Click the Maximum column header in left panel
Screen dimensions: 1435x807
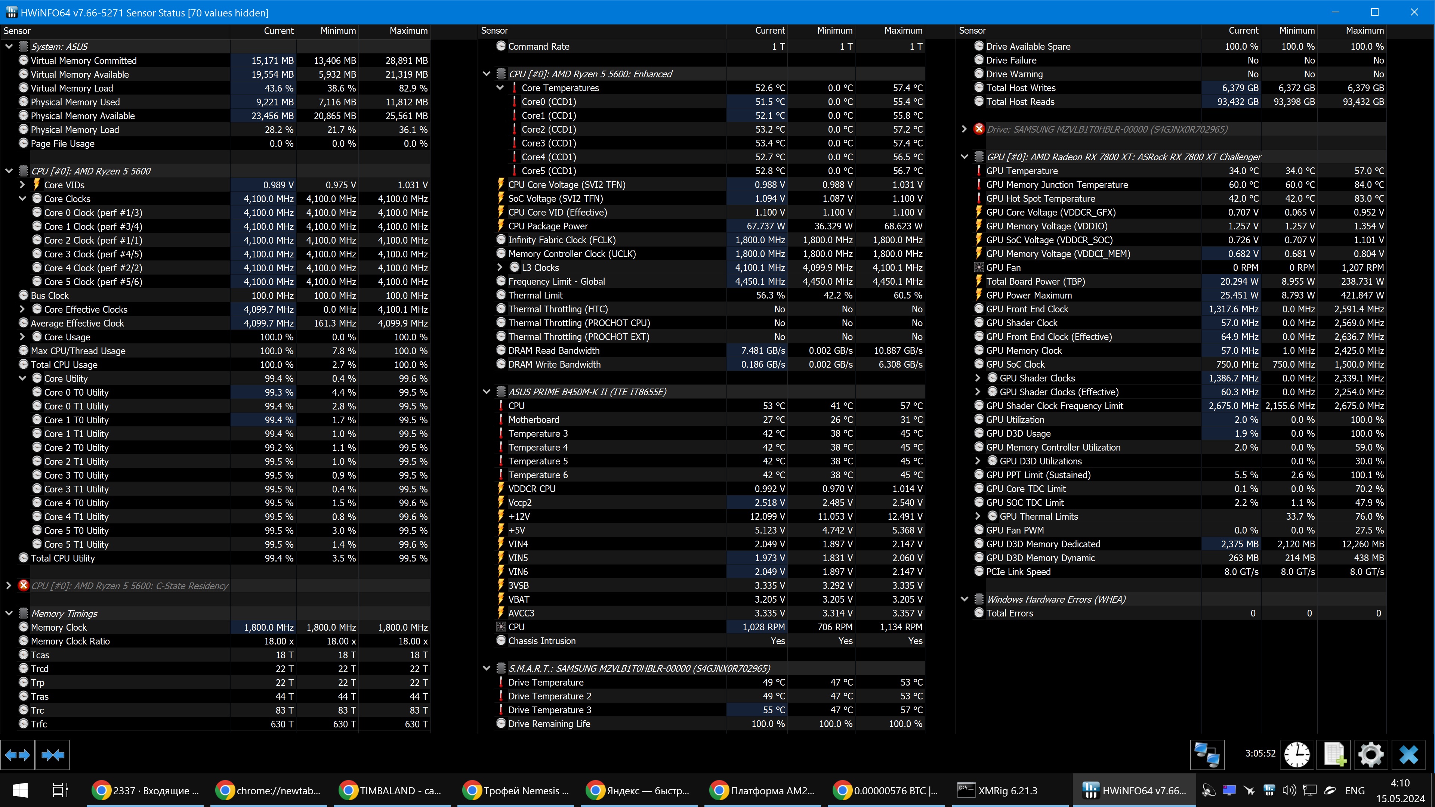click(x=408, y=31)
